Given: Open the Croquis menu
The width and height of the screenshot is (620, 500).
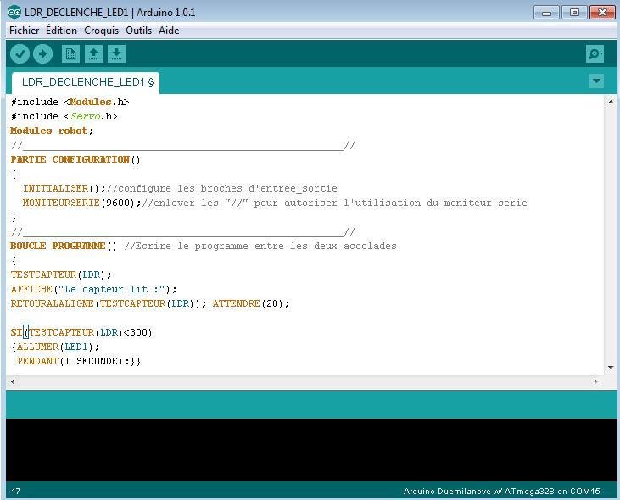Looking at the screenshot, I should click(x=101, y=31).
